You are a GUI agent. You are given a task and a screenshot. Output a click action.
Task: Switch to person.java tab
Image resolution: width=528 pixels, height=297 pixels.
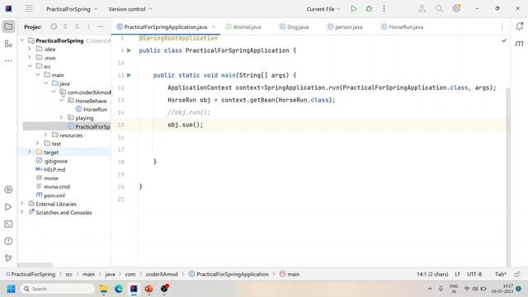[x=345, y=27]
